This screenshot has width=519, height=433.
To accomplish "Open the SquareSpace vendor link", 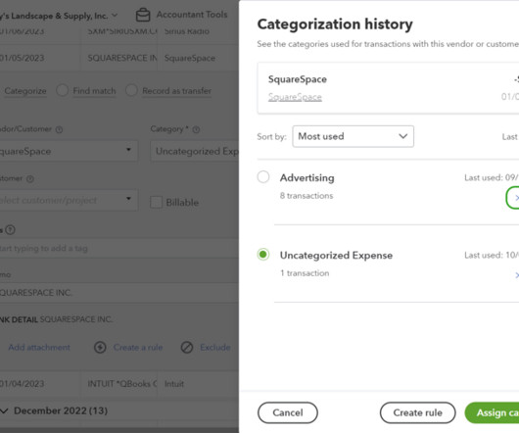I will click(295, 97).
